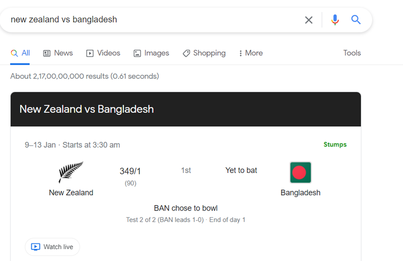Switch to the Videos tab
This screenshot has height=261, width=403.
pos(103,53)
